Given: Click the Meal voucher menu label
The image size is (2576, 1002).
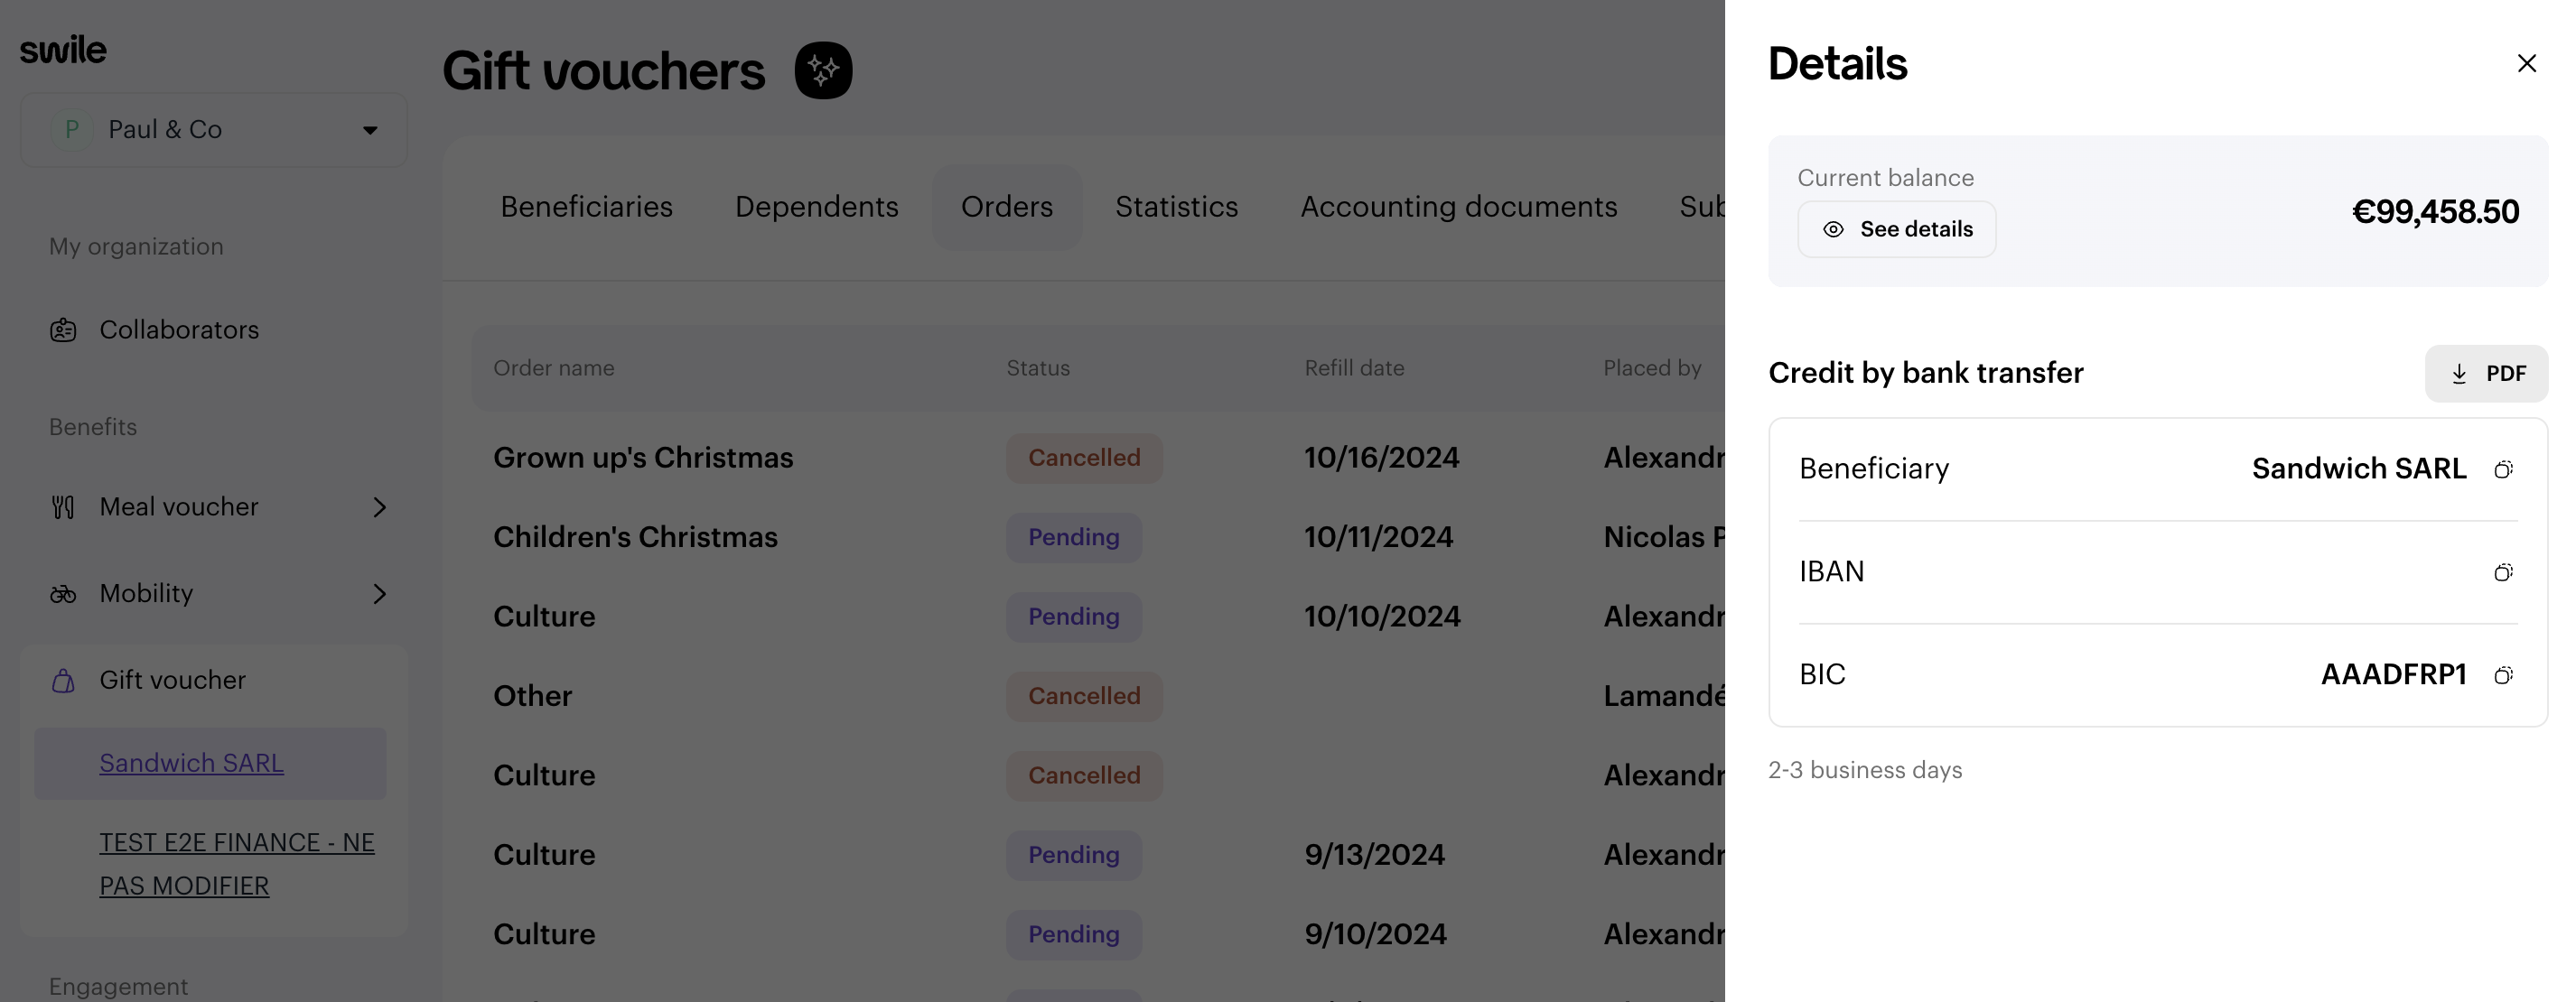Looking at the screenshot, I should [x=179, y=507].
